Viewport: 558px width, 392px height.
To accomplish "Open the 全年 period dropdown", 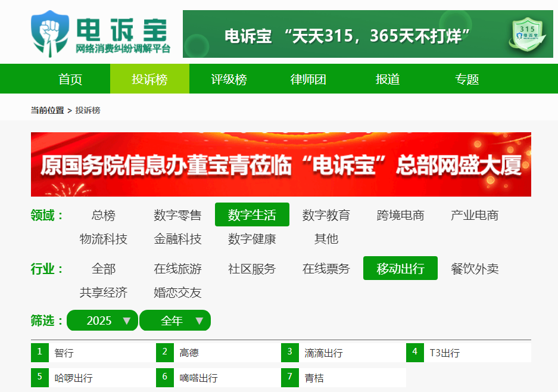I will pos(175,321).
